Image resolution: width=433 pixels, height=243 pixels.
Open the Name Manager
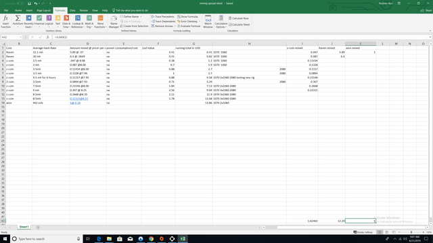pyautogui.click(x=114, y=22)
